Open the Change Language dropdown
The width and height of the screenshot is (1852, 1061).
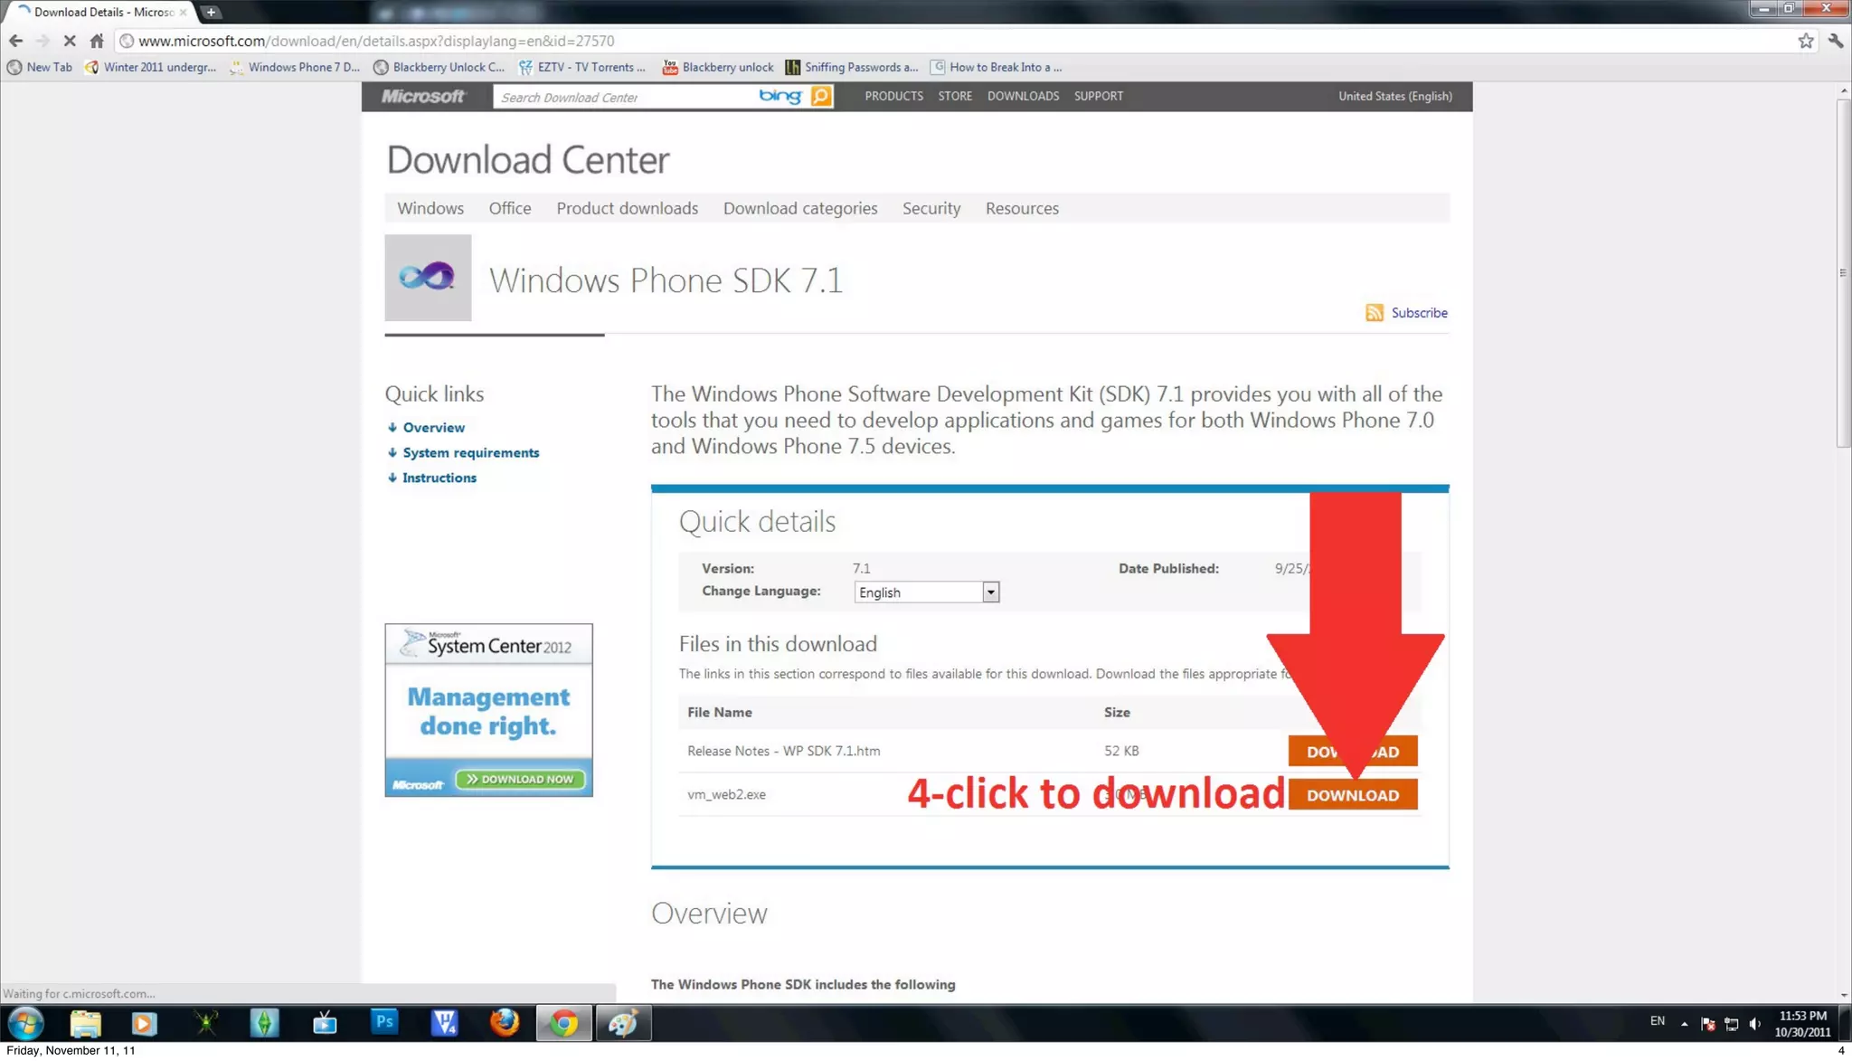tap(990, 592)
